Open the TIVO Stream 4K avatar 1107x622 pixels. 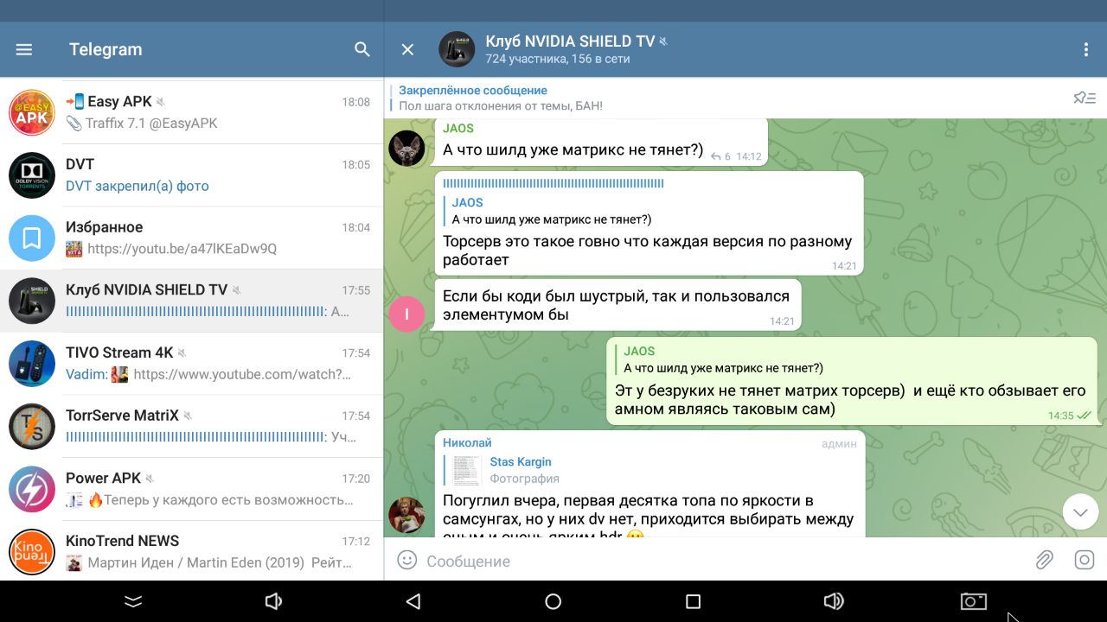coord(32,364)
